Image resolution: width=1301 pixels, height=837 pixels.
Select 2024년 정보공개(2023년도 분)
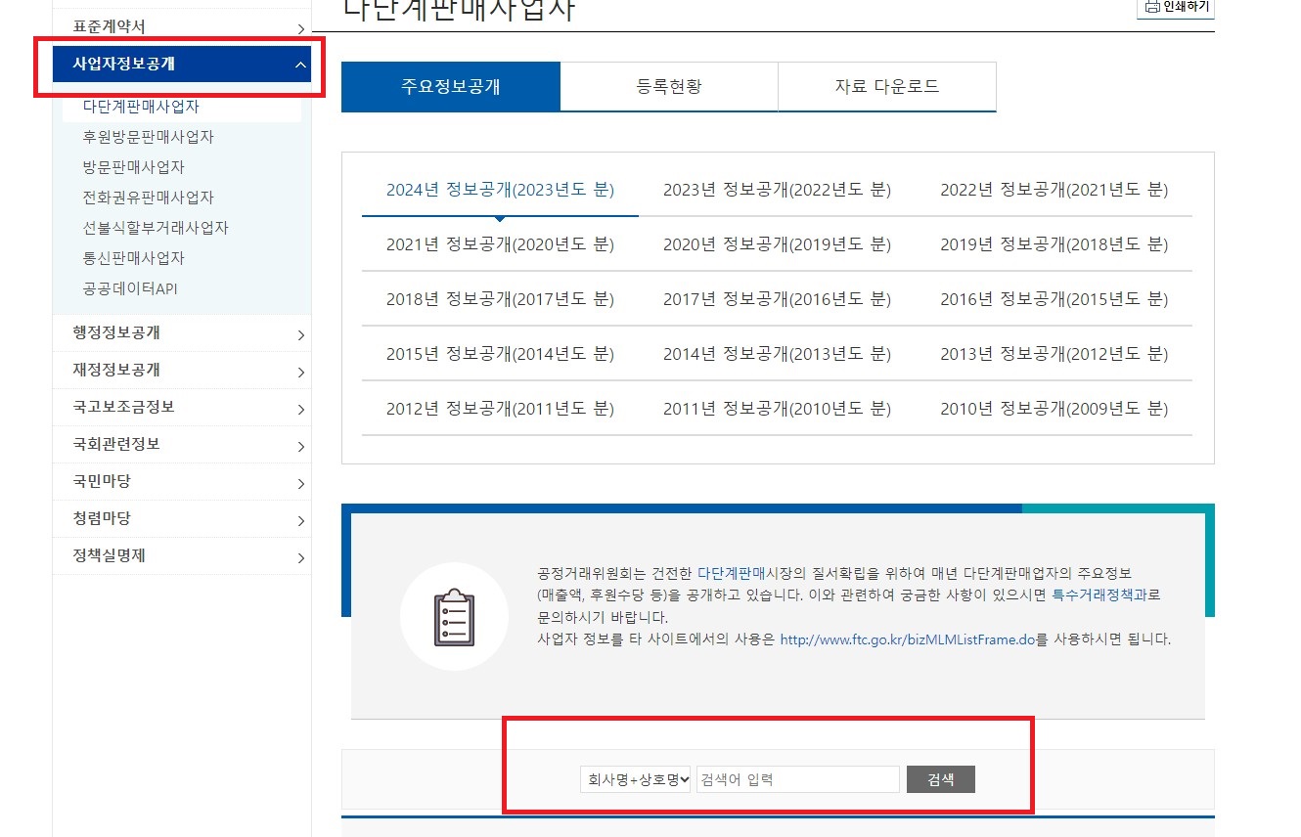500,190
